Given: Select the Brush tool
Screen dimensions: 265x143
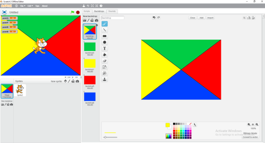Looking at the screenshot, I should pos(105,24).
